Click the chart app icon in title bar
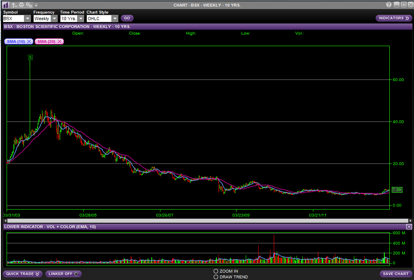The height and width of the screenshot is (280, 414). point(6,5)
